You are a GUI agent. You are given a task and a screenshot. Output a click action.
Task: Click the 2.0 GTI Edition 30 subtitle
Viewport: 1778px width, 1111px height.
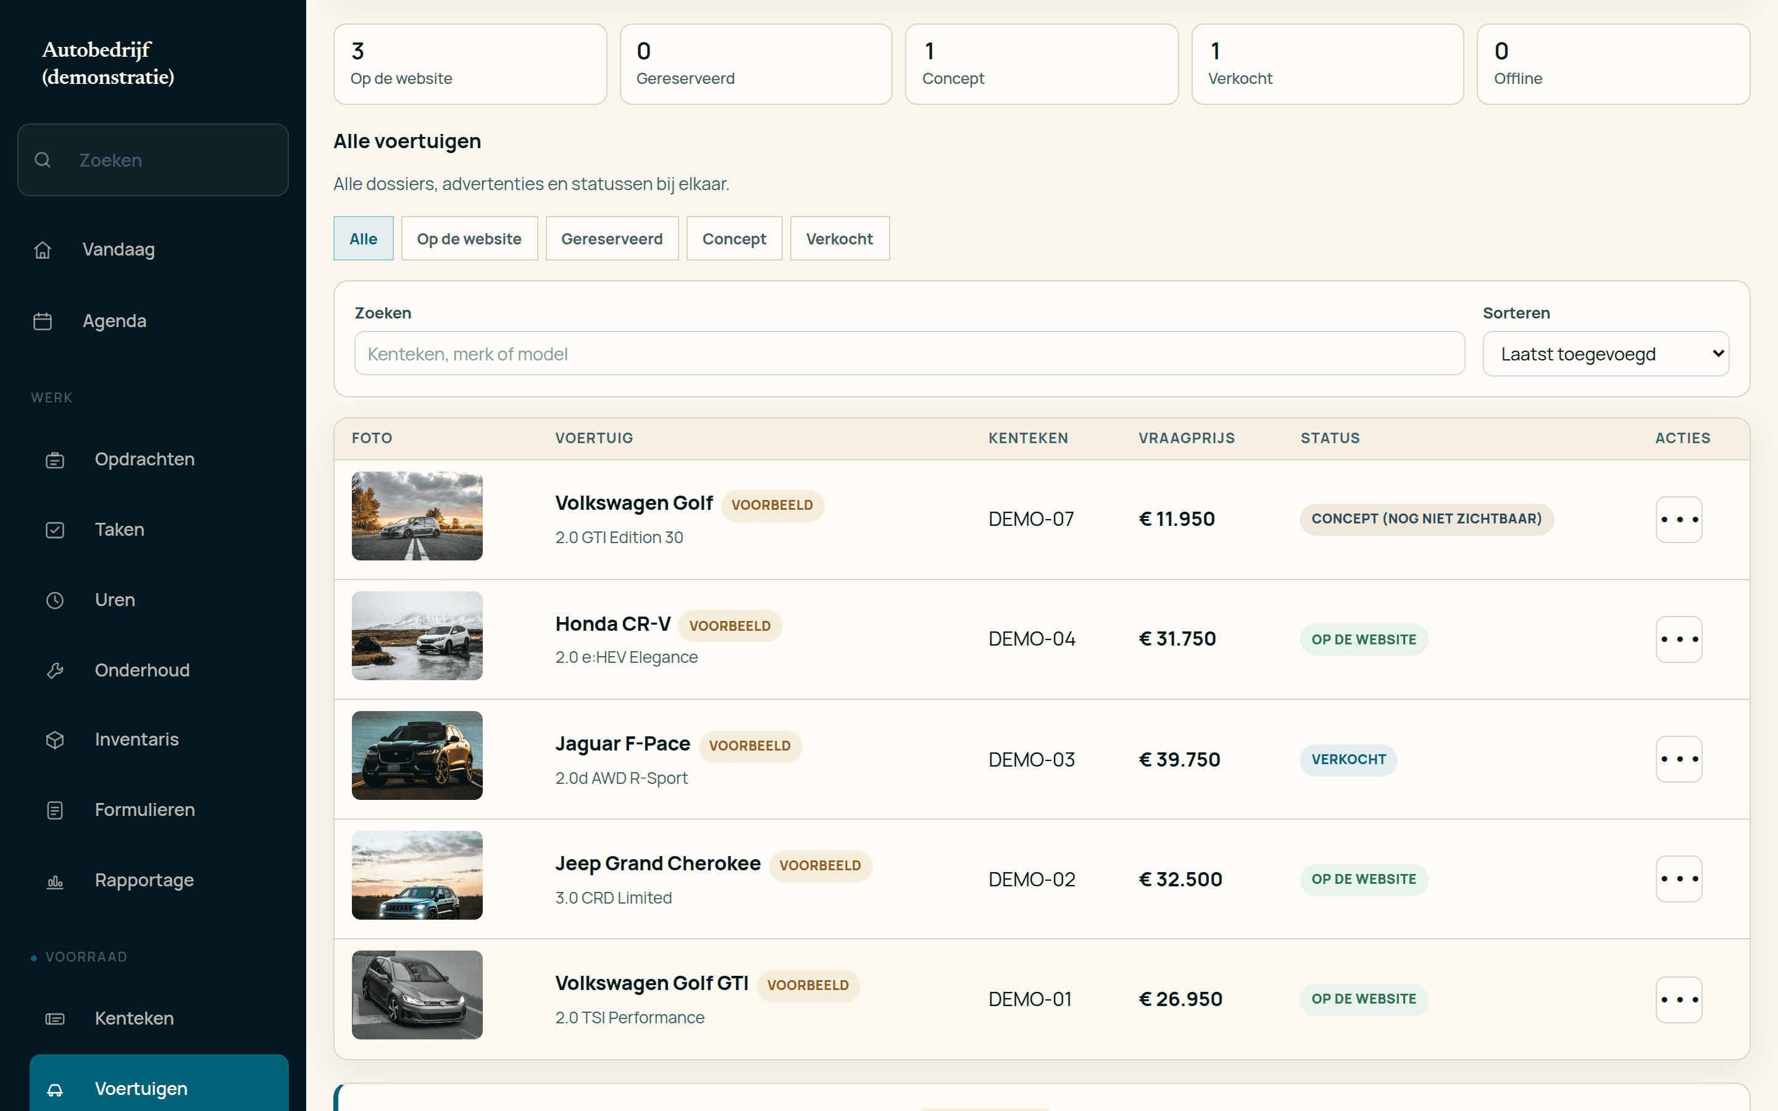(x=619, y=537)
